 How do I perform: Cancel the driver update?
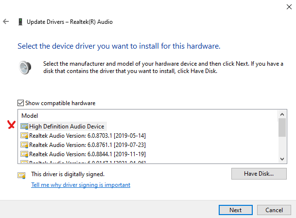[x=274, y=210]
